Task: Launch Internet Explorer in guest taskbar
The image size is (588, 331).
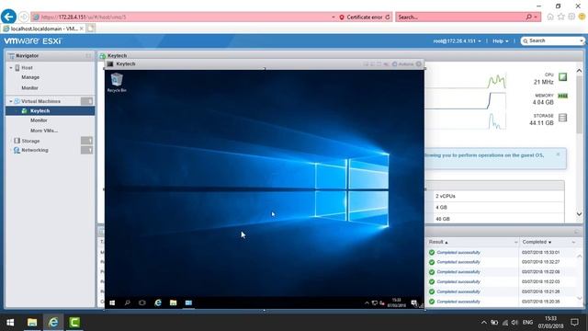Action: point(158,302)
